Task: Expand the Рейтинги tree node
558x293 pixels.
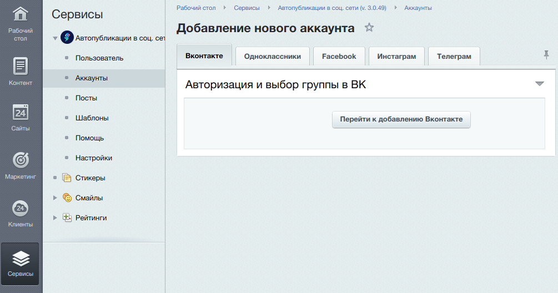Action: 55,218
